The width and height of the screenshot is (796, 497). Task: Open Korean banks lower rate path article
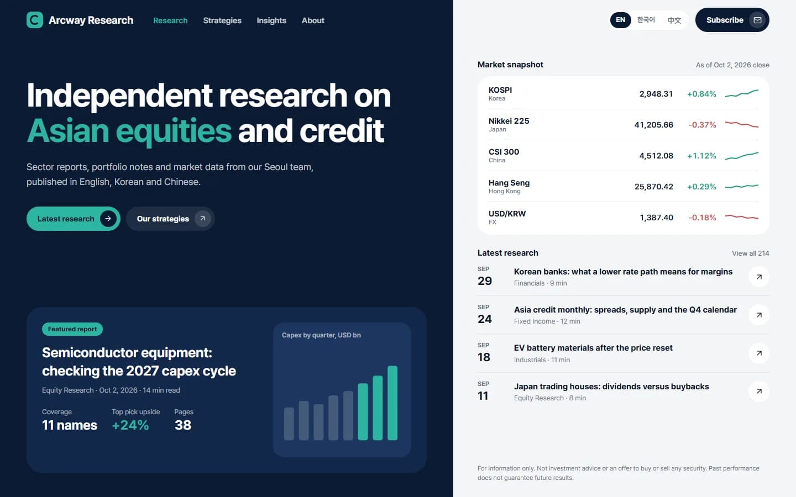tap(623, 272)
